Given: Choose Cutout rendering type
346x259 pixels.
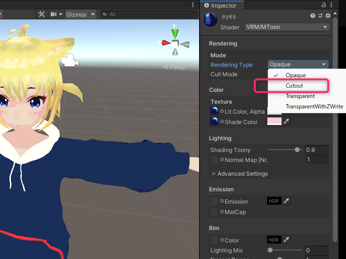Looking at the screenshot, I should coord(307,86).
